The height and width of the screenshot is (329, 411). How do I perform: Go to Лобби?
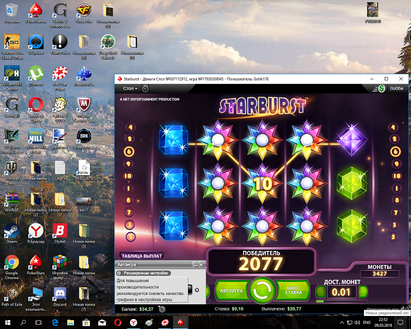point(396,88)
